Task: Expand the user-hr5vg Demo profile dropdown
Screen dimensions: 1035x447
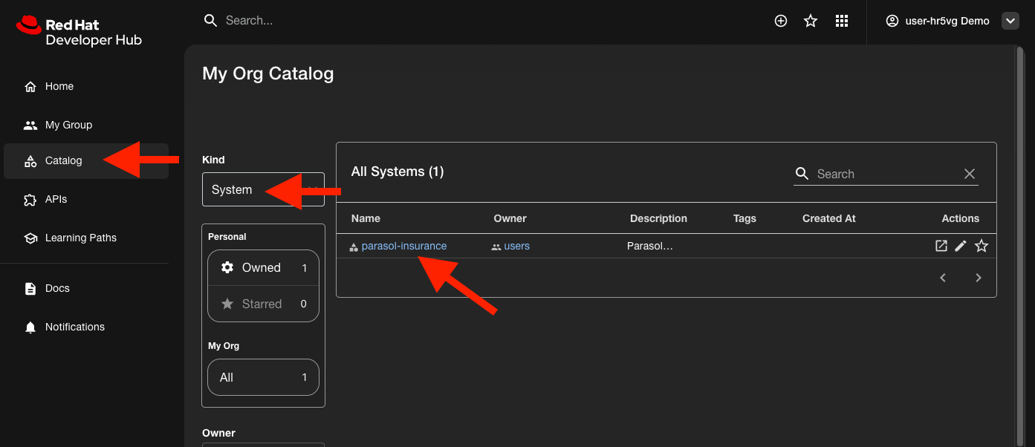Action: point(1010,21)
